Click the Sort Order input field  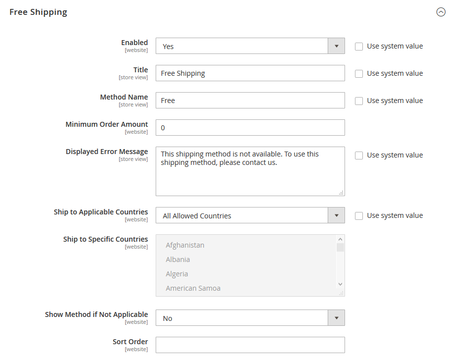tap(250, 345)
